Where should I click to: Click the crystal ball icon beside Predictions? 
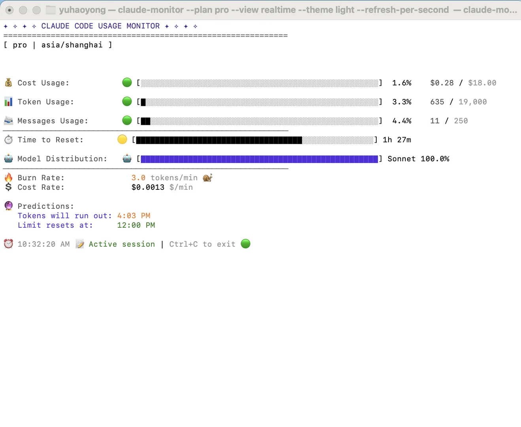[x=8, y=206]
